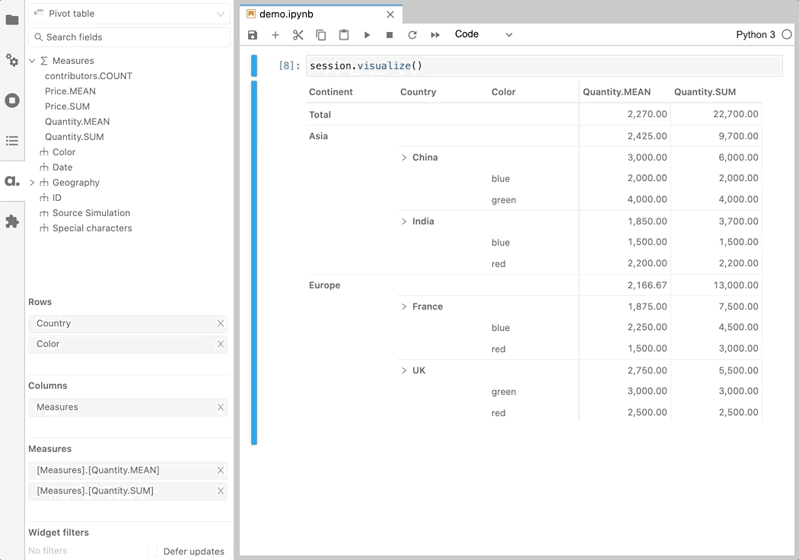The height and width of the screenshot is (560, 799).
Task: Paste cell from clipboard
Action: [344, 35]
